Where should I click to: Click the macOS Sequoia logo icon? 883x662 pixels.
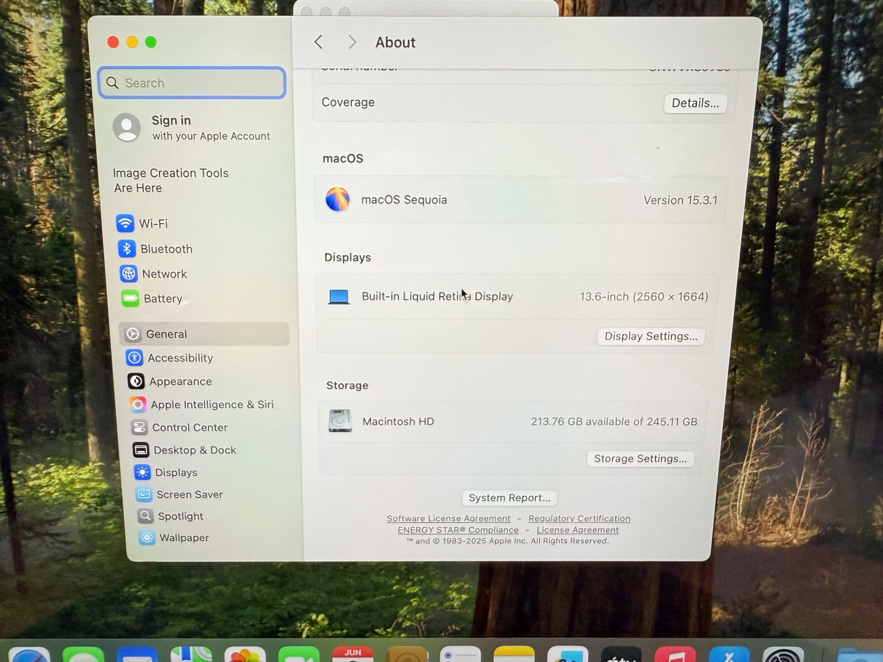(x=337, y=199)
